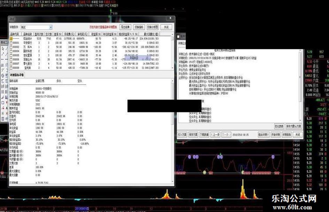This screenshot has height=212, width=329.
Task: Open the 评测报告 button
Action: pyautogui.click(x=287, y=135)
